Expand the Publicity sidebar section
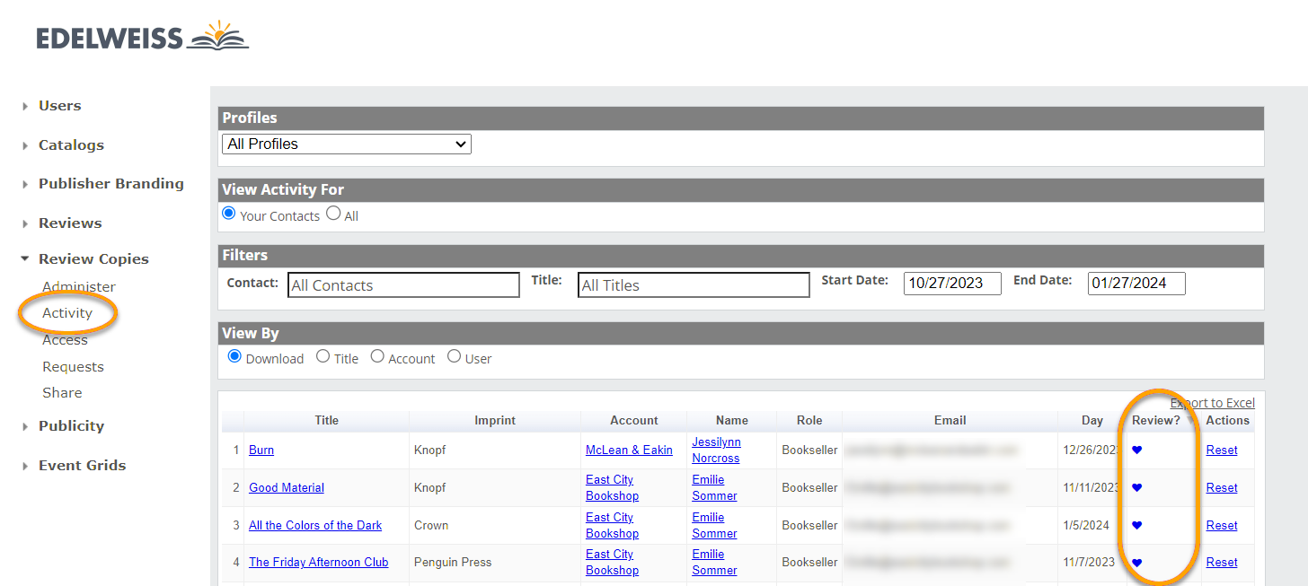Viewport: 1308px width, 586px height. (71, 426)
